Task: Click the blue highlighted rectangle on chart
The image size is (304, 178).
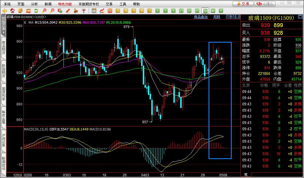Action: point(220,100)
